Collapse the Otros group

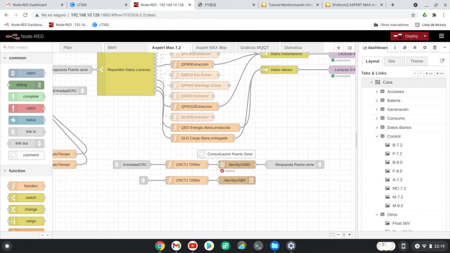pos(377,215)
